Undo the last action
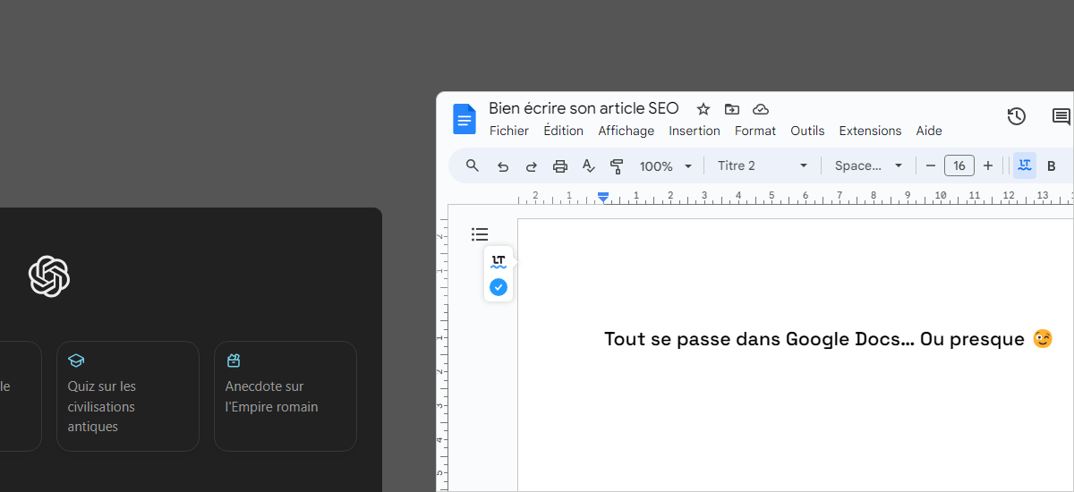1074x492 pixels. tap(503, 166)
